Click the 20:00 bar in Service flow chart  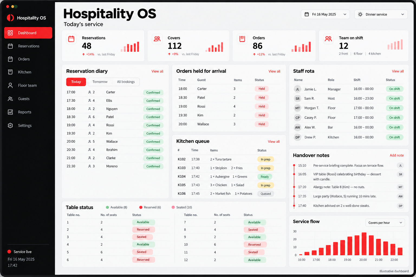pos(364,244)
